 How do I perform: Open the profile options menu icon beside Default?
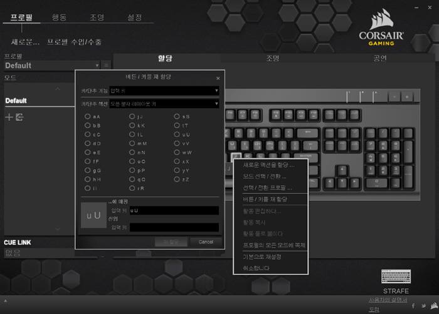pos(107,65)
